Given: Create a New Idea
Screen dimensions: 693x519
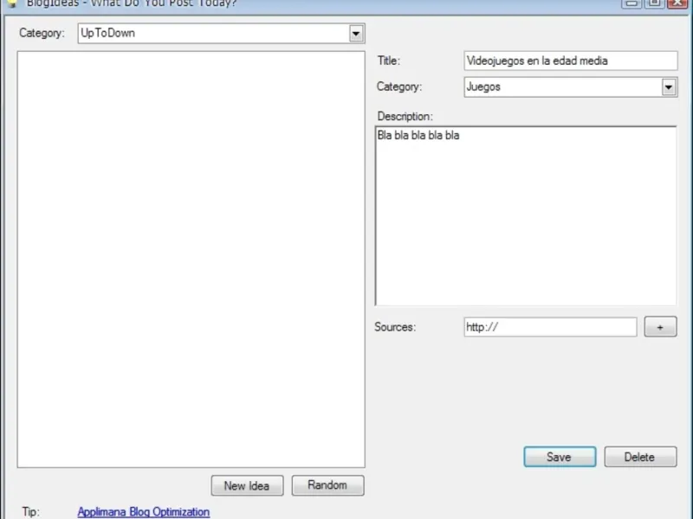Looking at the screenshot, I should point(247,485).
